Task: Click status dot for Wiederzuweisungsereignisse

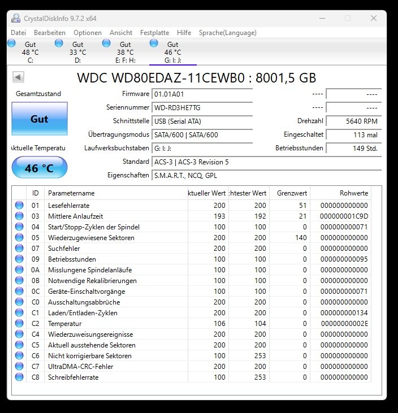Action: pyautogui.click(x=19, y=334)
